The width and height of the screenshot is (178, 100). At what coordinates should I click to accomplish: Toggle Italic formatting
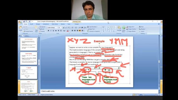[x=51, y=31]
